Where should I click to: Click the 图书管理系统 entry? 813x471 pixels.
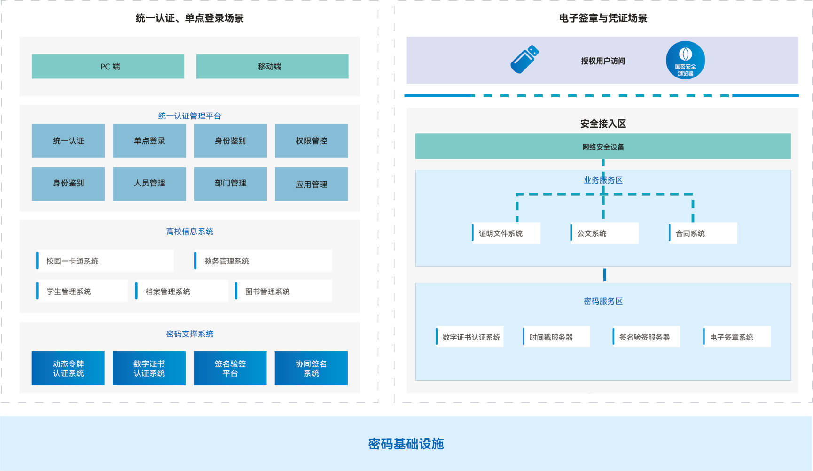click(x=283, y=292)
